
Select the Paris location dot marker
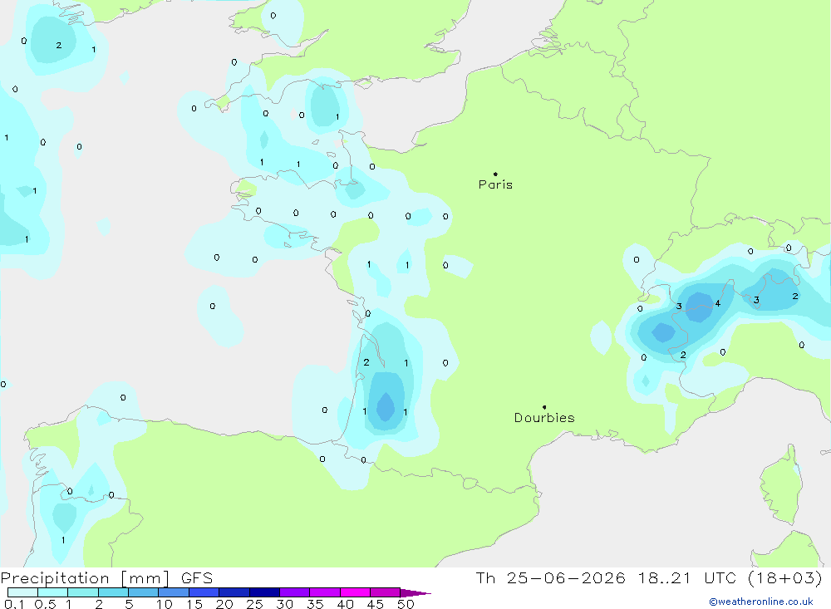[495, 174]
